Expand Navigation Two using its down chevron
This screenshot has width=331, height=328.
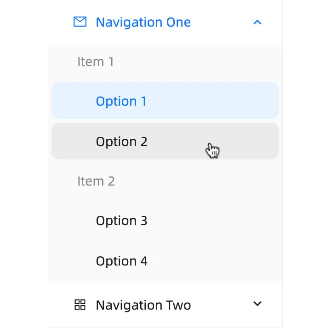tap(257, 304)
